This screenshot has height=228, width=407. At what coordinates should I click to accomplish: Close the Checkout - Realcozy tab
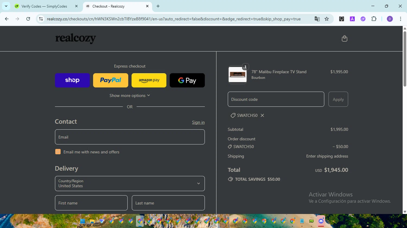[x=147, y=6]
